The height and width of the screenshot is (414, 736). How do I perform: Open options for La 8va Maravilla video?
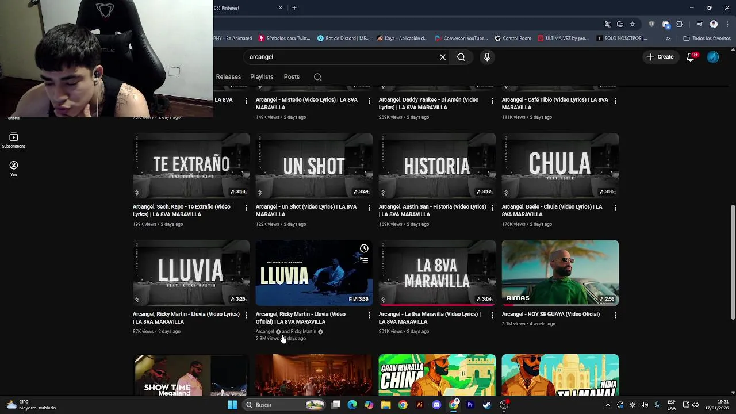click(x=492, y=315)
